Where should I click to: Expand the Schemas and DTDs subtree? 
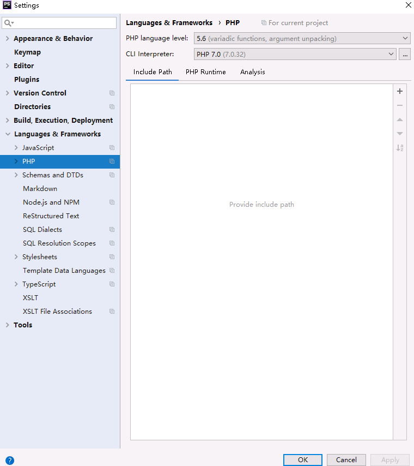(x=16, y=175)
